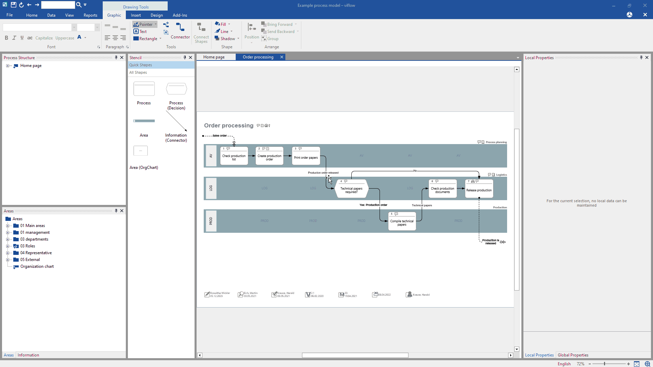Open the Fill dropdown arrow
The image size is (653, 367).
coord(229,24)
